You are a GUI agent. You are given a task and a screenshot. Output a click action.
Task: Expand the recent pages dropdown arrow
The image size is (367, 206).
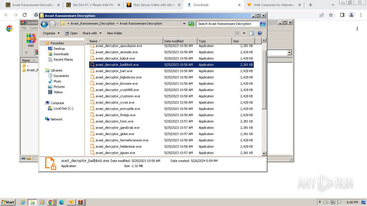click(58, 24)
